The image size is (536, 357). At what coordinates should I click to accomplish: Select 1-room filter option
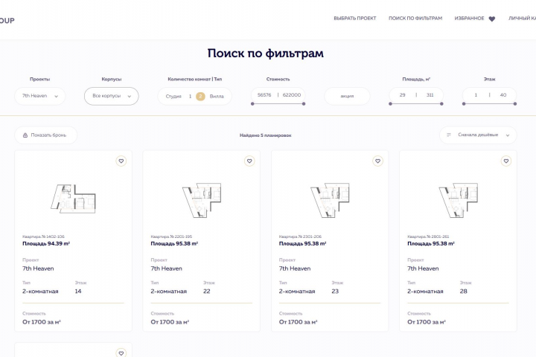190,97
